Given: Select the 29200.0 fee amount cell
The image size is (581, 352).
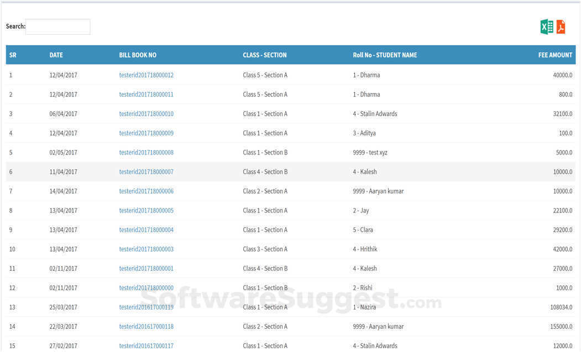Looking at the screenshot, I should click(x=562, y=230).
